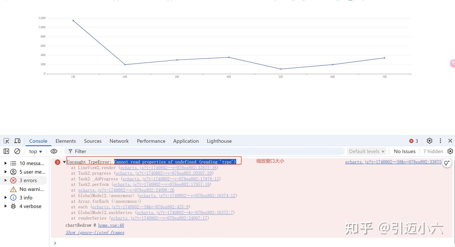Open the home.vue:48 source link
This screenshot has height=247, width=455.
tap(111, 225)
